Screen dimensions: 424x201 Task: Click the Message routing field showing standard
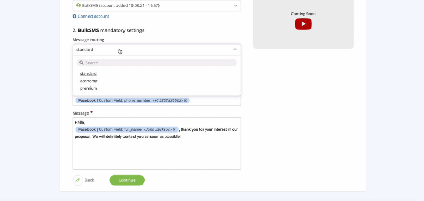156,49
